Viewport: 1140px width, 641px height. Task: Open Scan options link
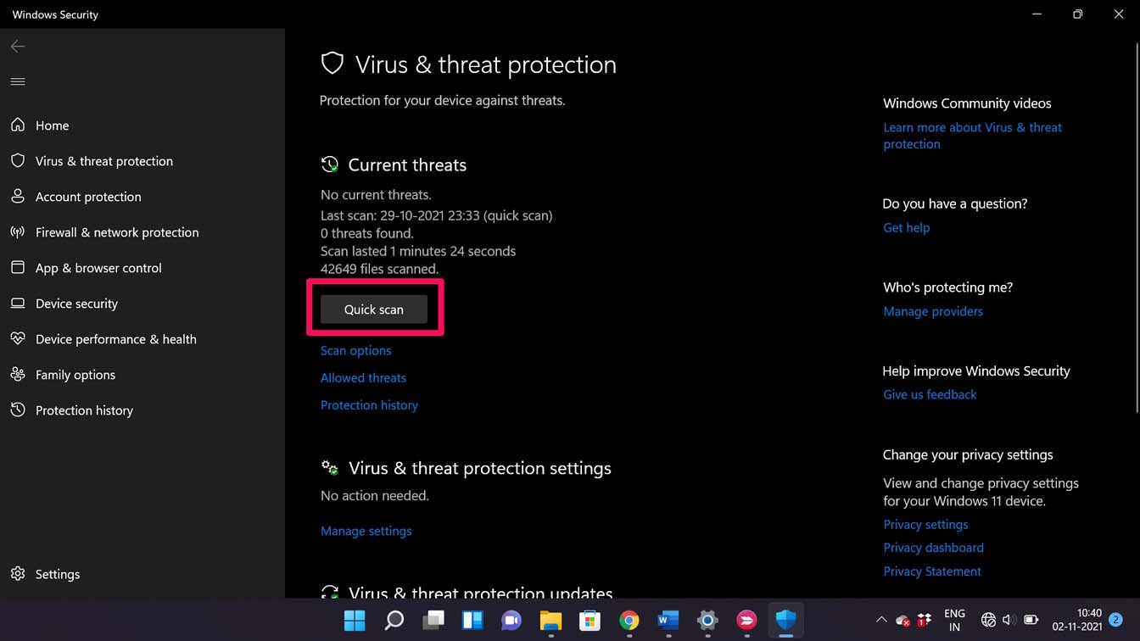(355, 350)
